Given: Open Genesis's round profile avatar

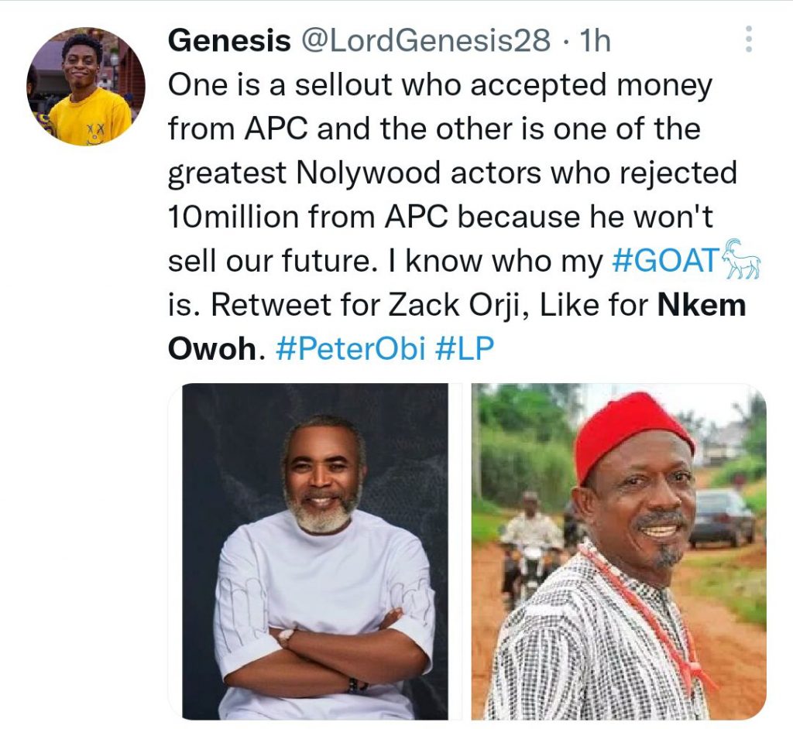Looking at the screenshot, I should (86, 86).
